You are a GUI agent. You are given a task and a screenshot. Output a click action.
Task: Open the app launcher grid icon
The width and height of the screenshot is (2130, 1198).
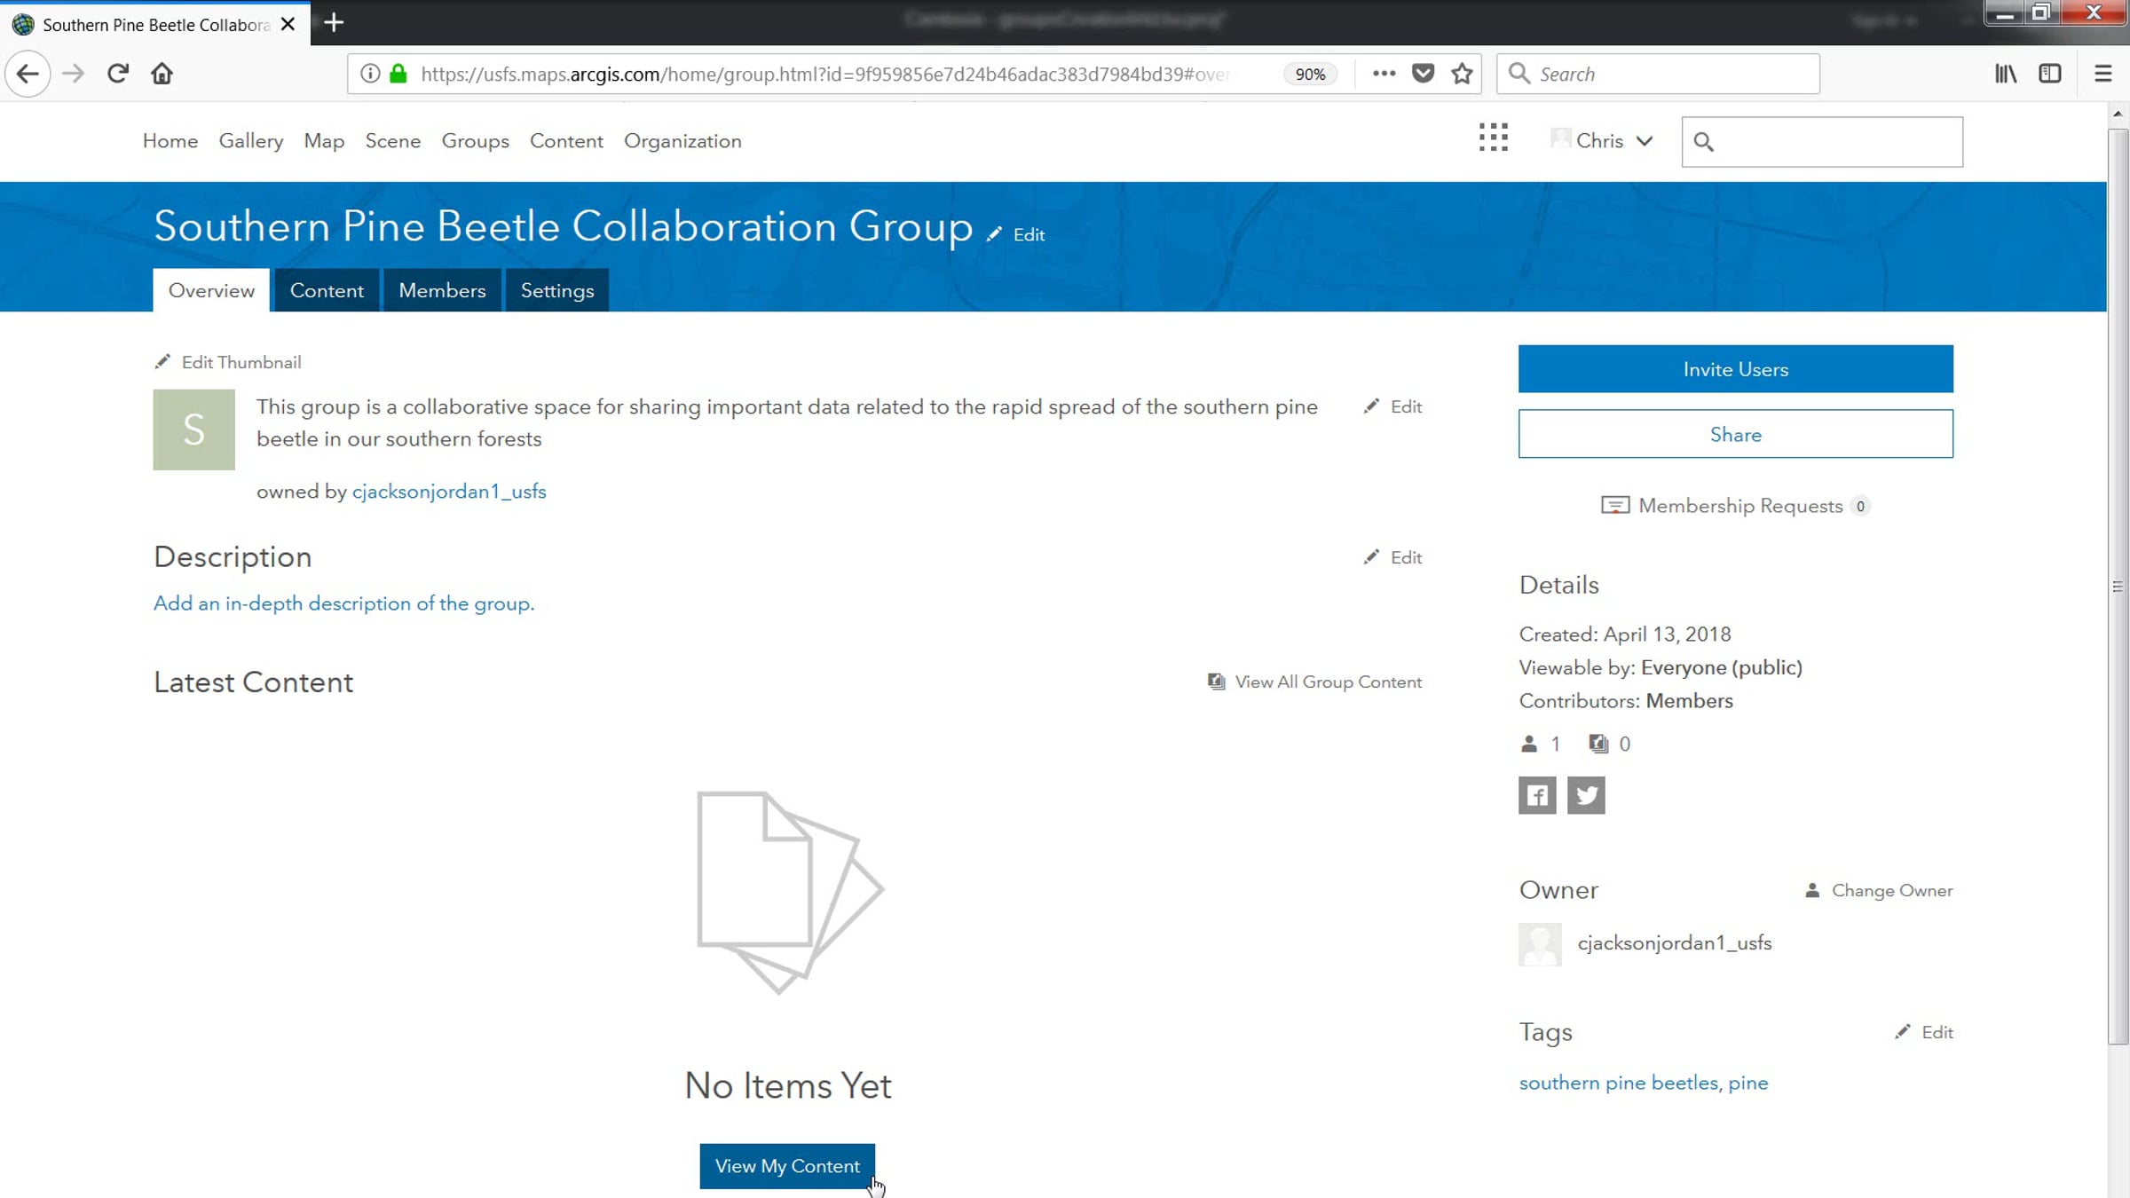tap(1494, 138)
